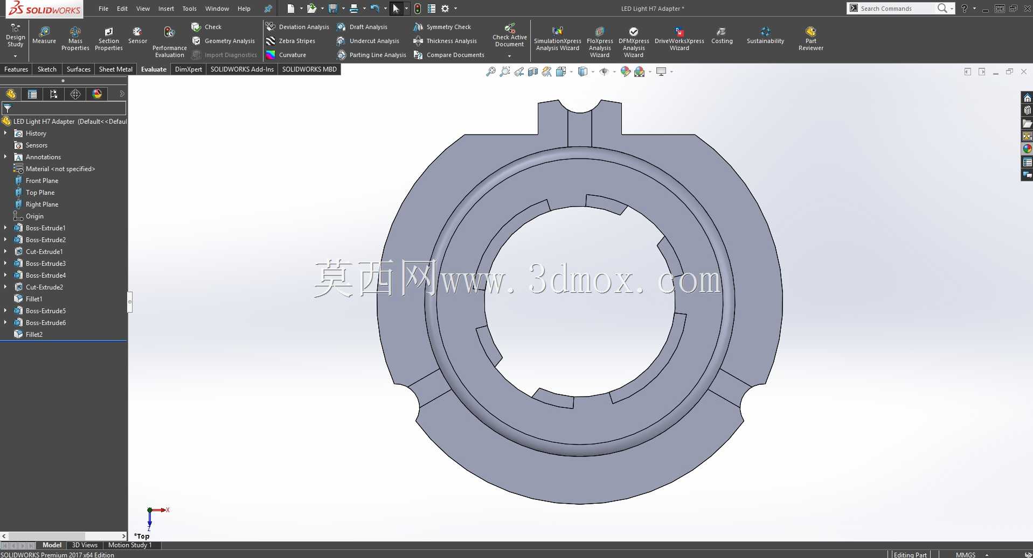Click the Check button
This screenshot has width=1033, height=558.
click(206, 27)
